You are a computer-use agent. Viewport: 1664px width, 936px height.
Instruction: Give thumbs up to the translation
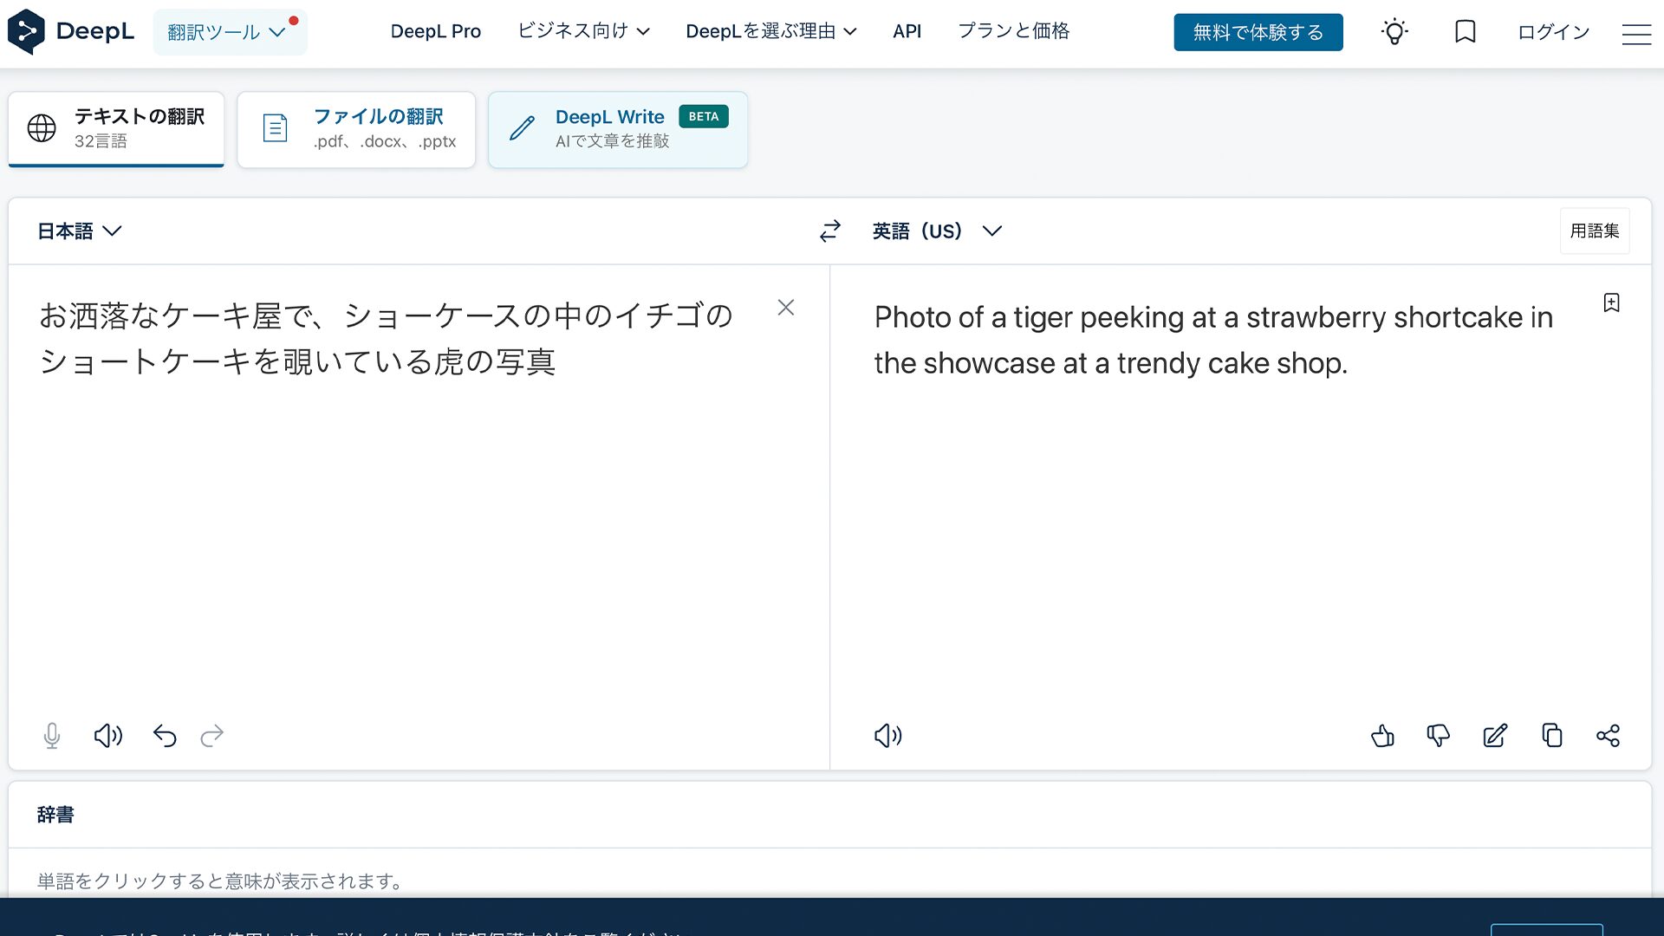pyautogui.click(x=1382, y=736)
